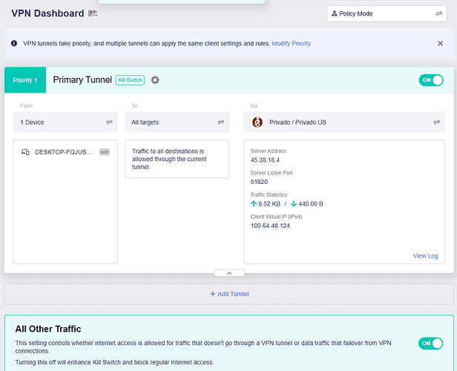Click the device icon next to DESKTOP-FQJUS
Viewport: 457px width, 371px height.
click(24, 152)
